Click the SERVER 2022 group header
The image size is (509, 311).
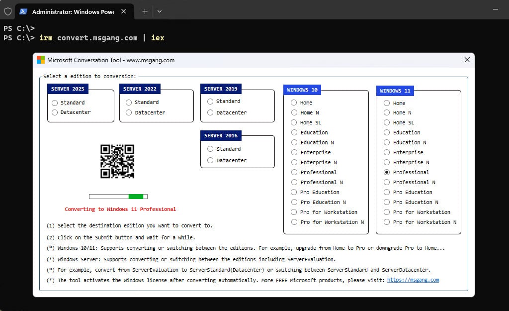coord(140,89)
